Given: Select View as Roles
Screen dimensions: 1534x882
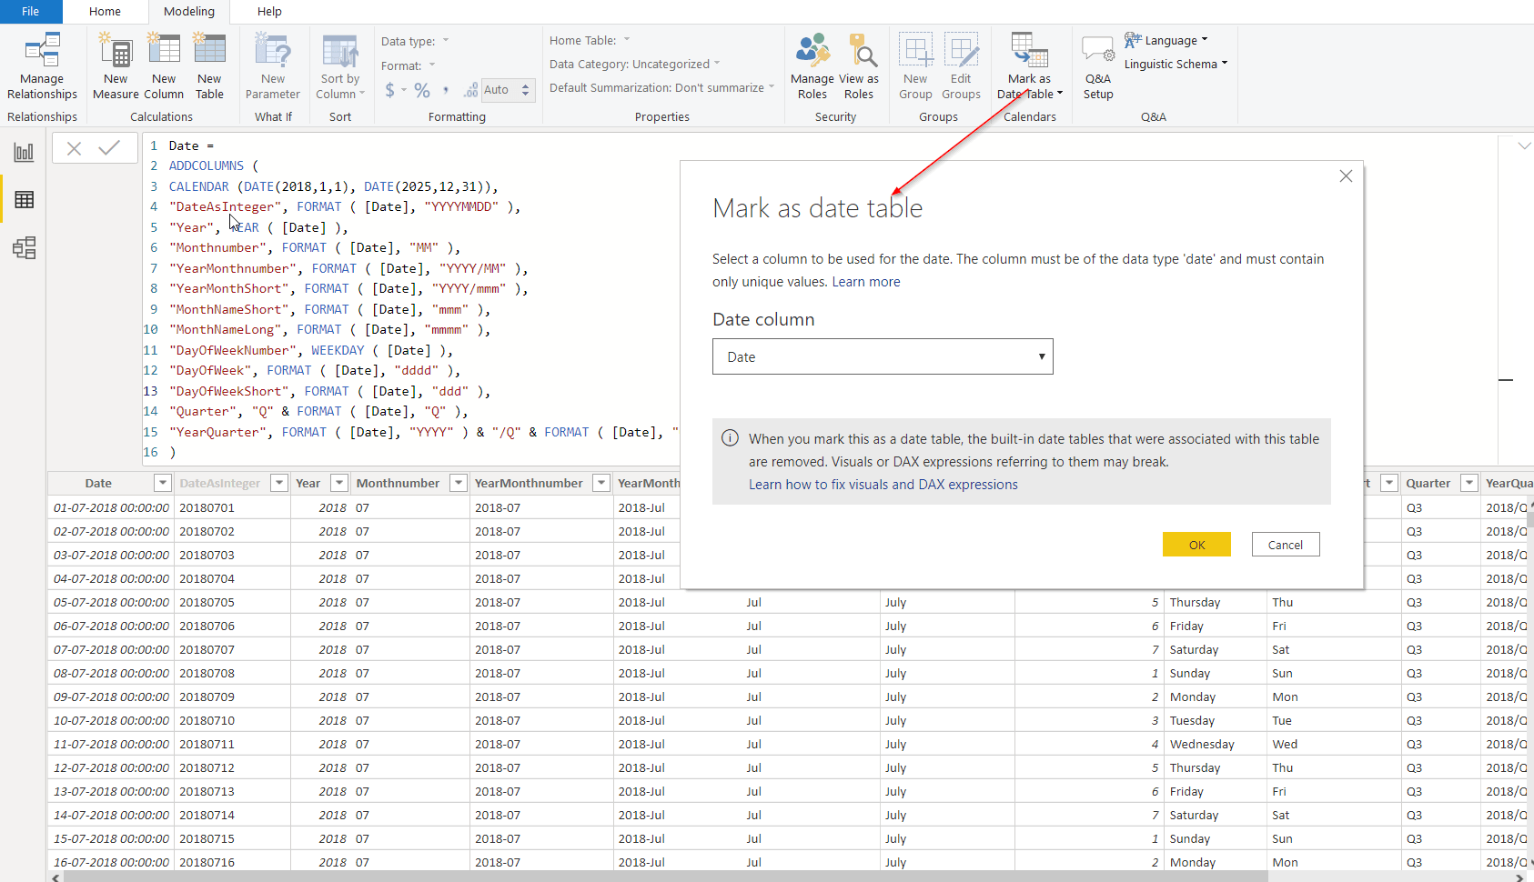Looking at the screenshot, I should point(860,64).
